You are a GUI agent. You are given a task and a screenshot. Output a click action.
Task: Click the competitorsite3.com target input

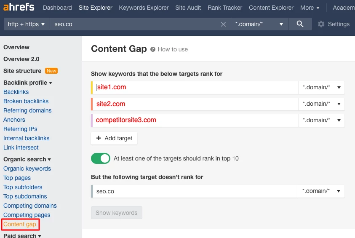pos(195,120)
